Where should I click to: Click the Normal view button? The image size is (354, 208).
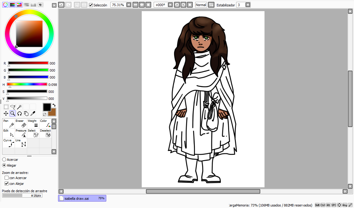[x=201, y=5]
